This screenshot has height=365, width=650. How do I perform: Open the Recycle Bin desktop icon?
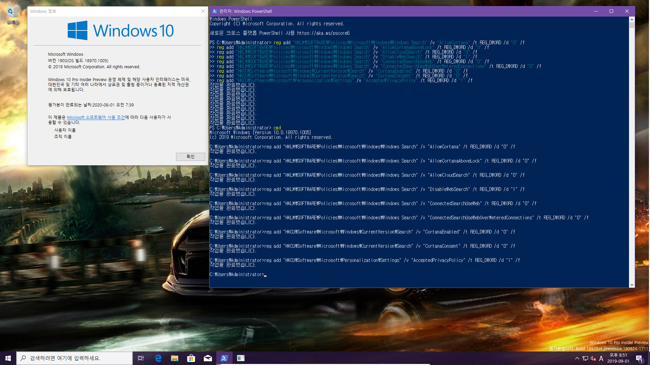(13, 14)
